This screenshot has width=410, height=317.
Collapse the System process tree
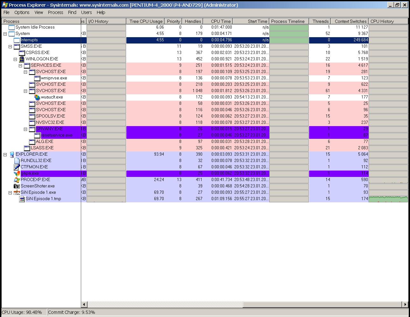(x=5, y=34)
